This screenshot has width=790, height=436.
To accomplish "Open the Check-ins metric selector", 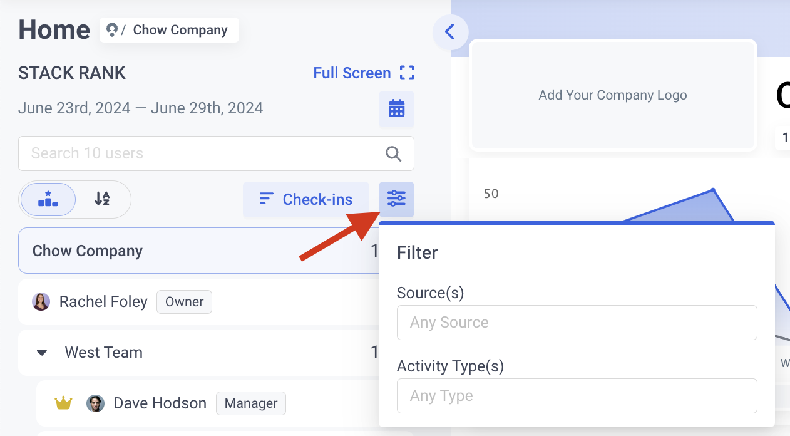I will click(305, 200).
